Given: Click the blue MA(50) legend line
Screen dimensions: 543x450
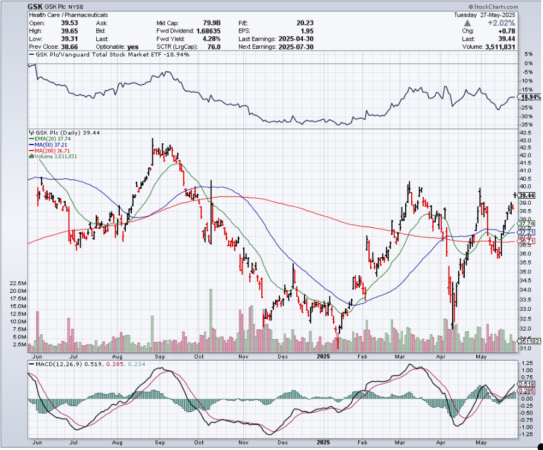Looking at the screenshot, I should pyautogui.click(x=31, y=145).
